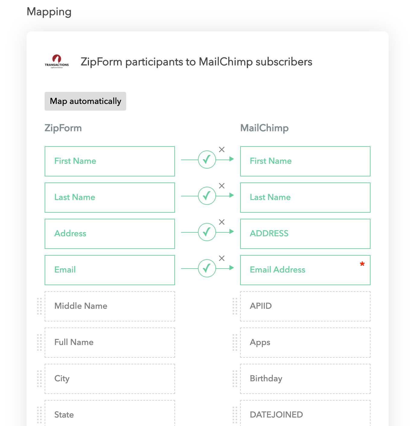Delete the Address mapping using X icon
The height and width of the screenshot is (426, 420).
click(x=222, y=222)
